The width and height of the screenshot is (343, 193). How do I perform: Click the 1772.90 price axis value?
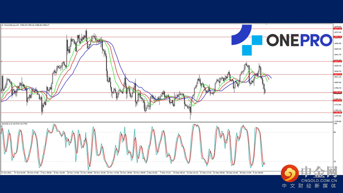tap(338, 105)
